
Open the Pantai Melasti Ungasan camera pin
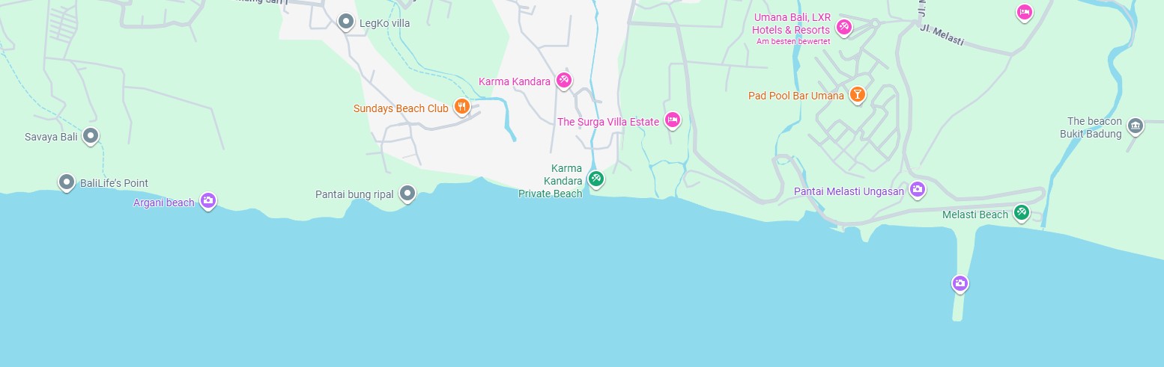point(917,191)
